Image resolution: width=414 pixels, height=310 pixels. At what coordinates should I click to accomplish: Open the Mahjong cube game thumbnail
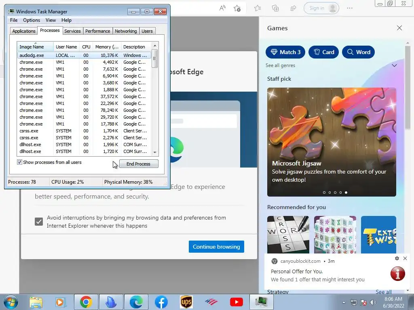pyautogui.click(x=335, y=235)
